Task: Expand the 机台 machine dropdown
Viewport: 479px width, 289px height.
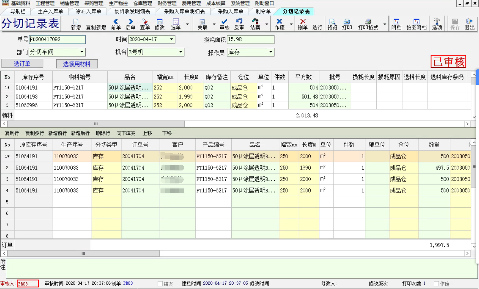Action: pos(181,52)
